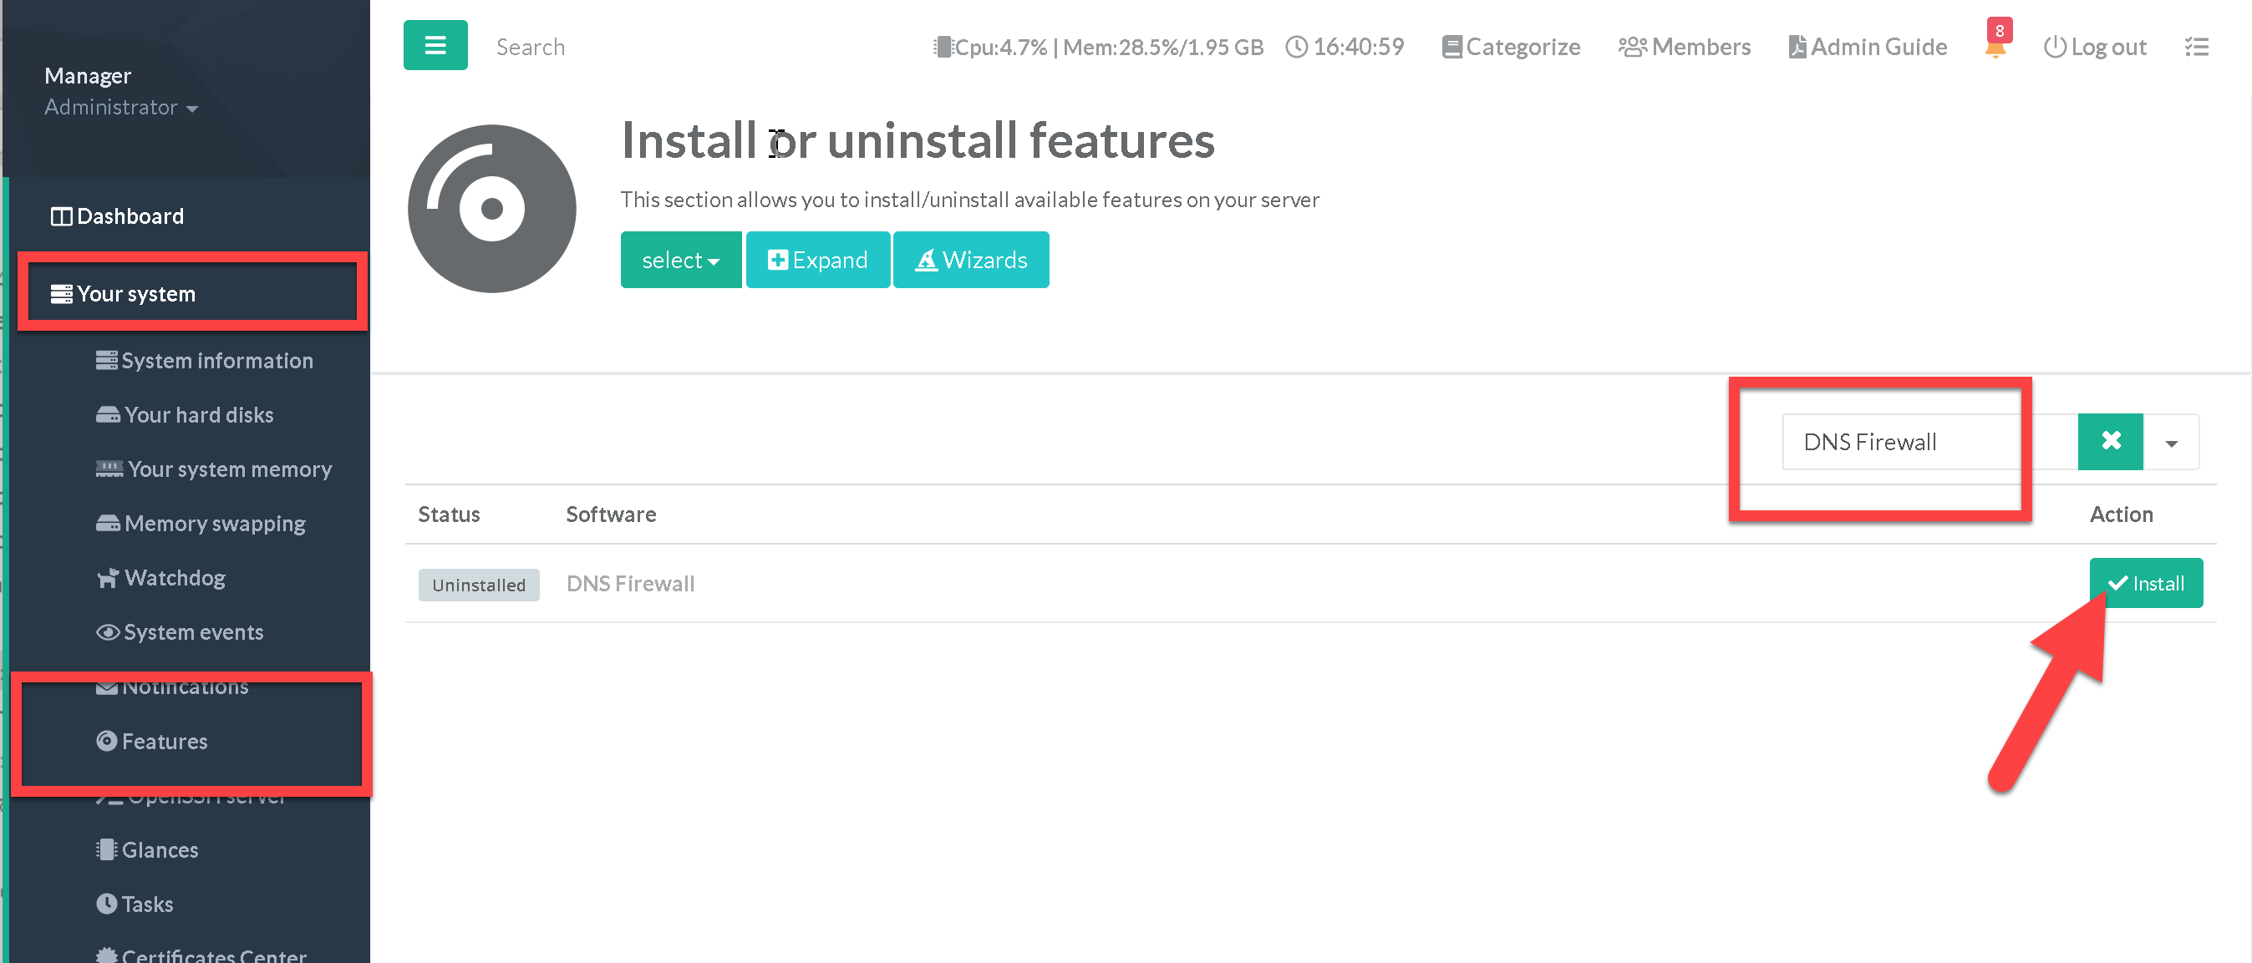Click the CPU and memory status indicator
The image size is (2252, 963).
click(x=1098, y=47)
